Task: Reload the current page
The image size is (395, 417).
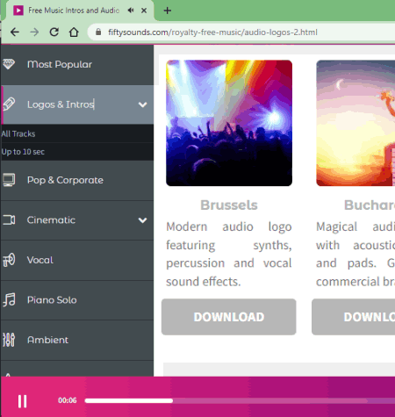Action: [x=54, y=32]
